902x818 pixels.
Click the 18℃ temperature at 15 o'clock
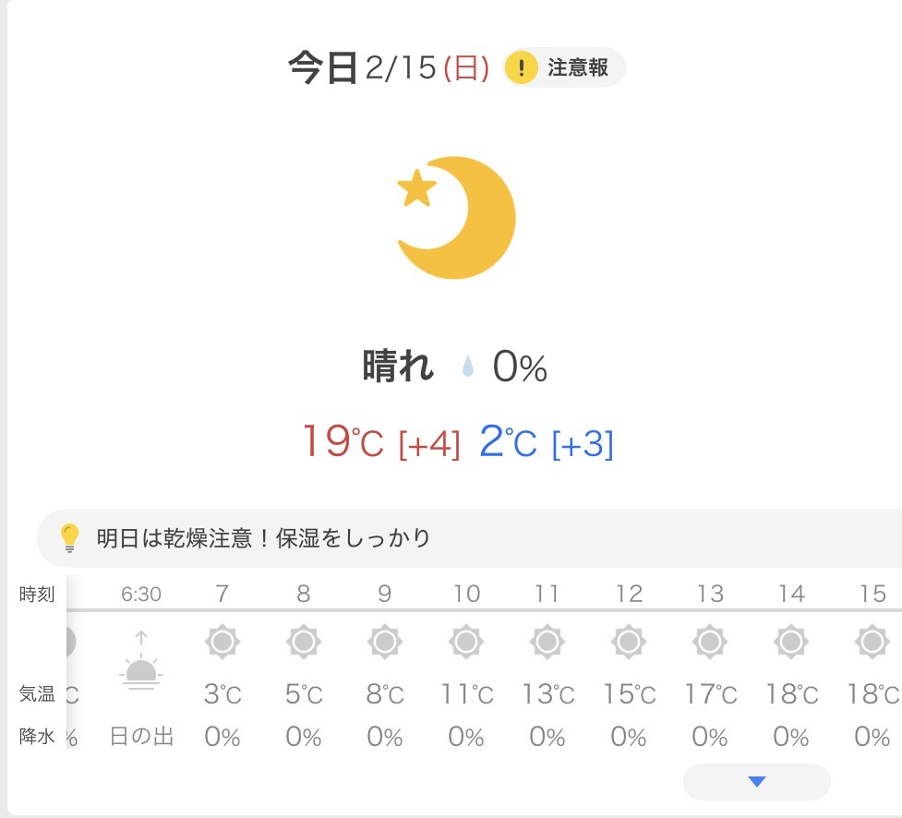tap(872, 693)
